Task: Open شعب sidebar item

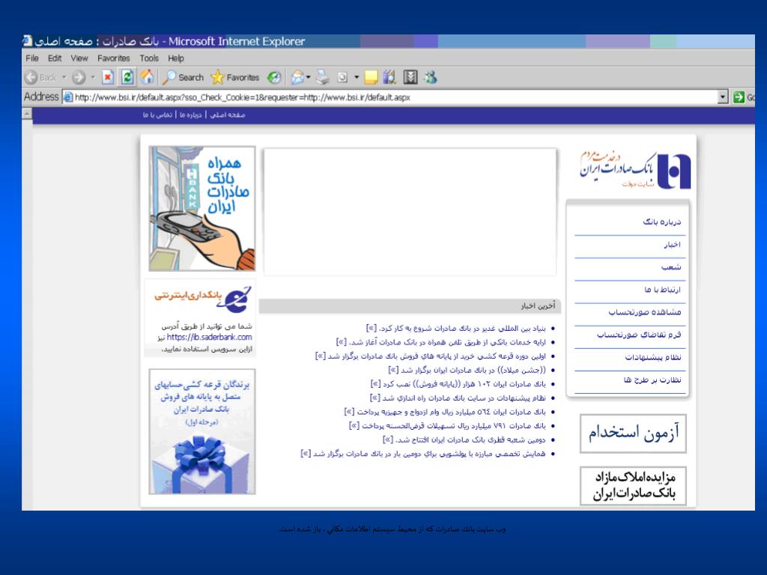Action: coord(671,267)
